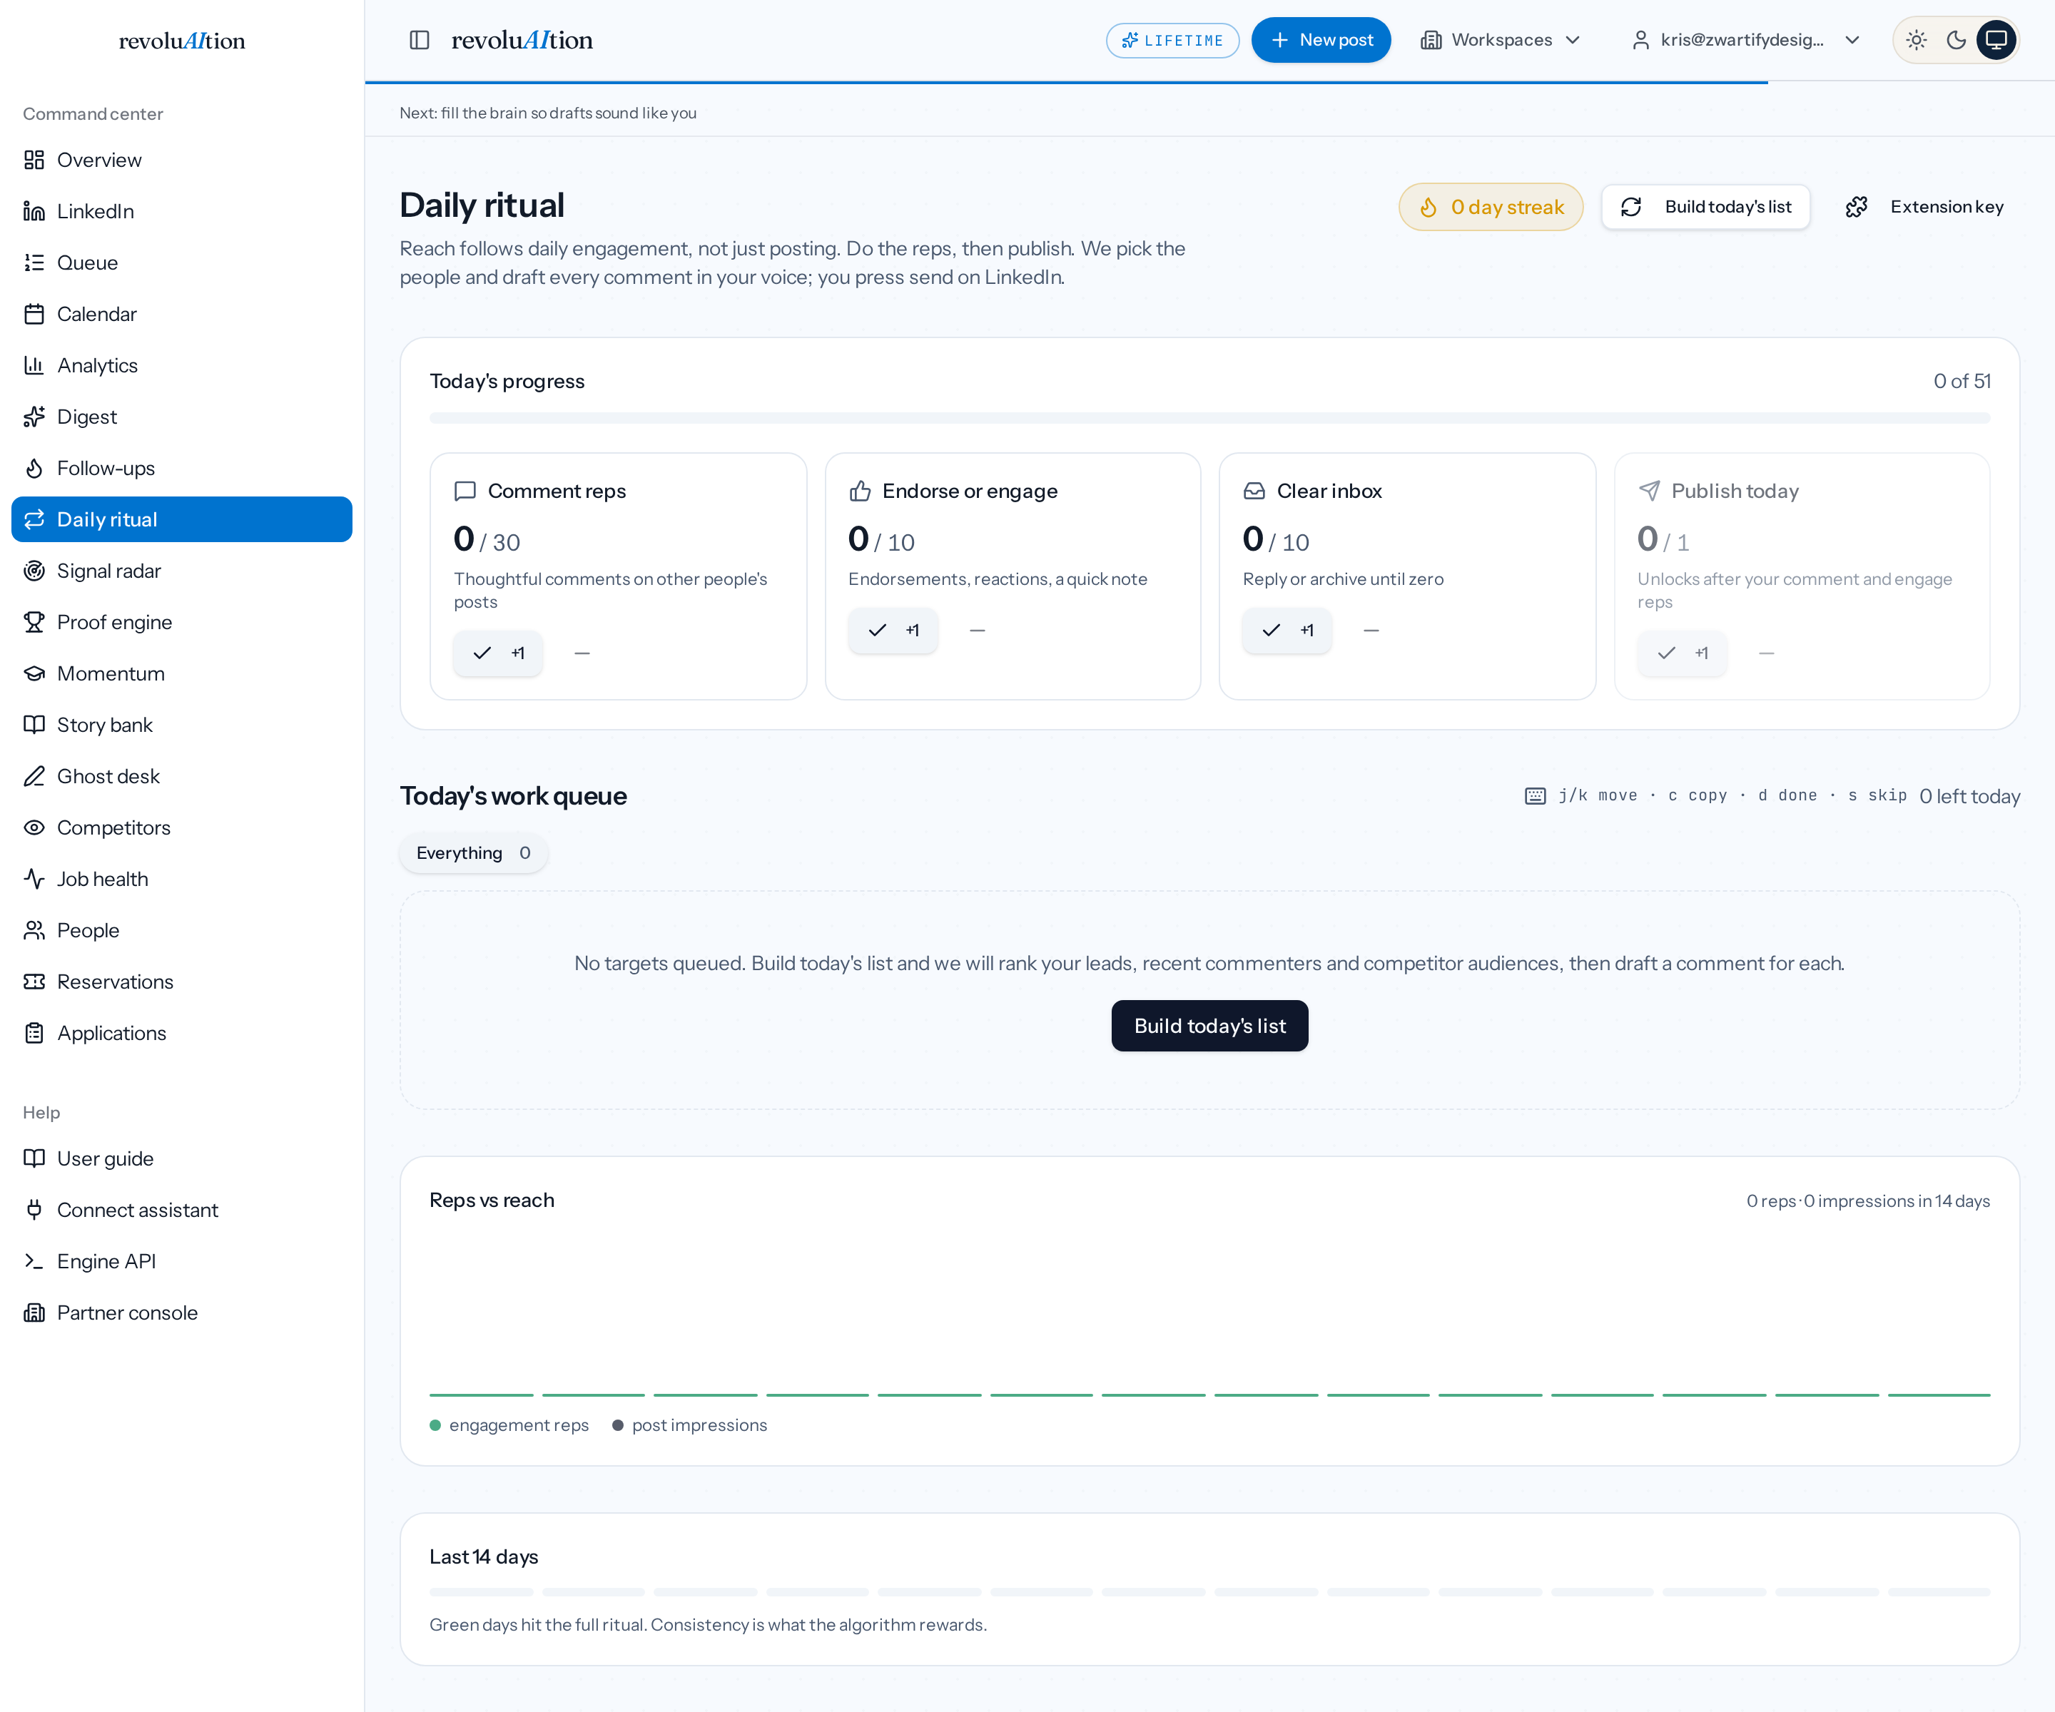Mark +1 on Clear inbox

pos(1287,630)
